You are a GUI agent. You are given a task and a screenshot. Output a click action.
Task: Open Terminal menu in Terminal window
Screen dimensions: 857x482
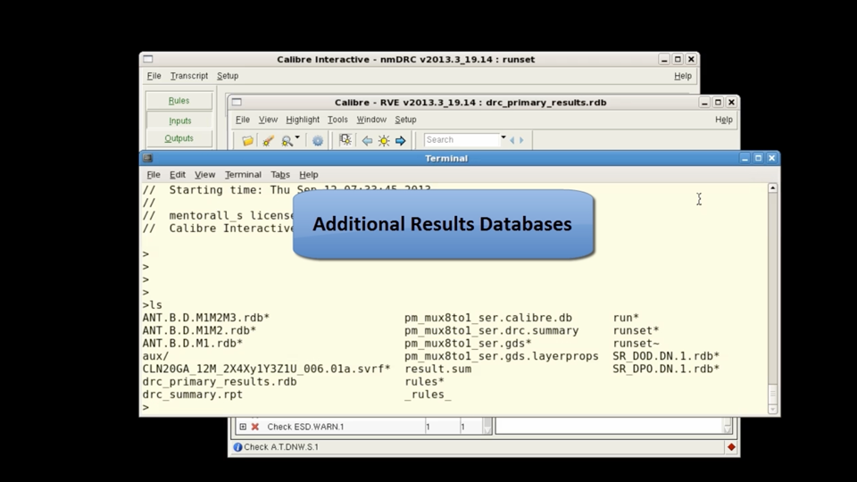click(243, 175)
